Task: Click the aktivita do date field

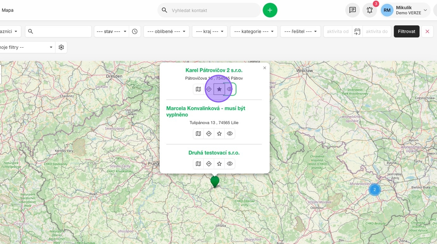Action: pos(377,32)
